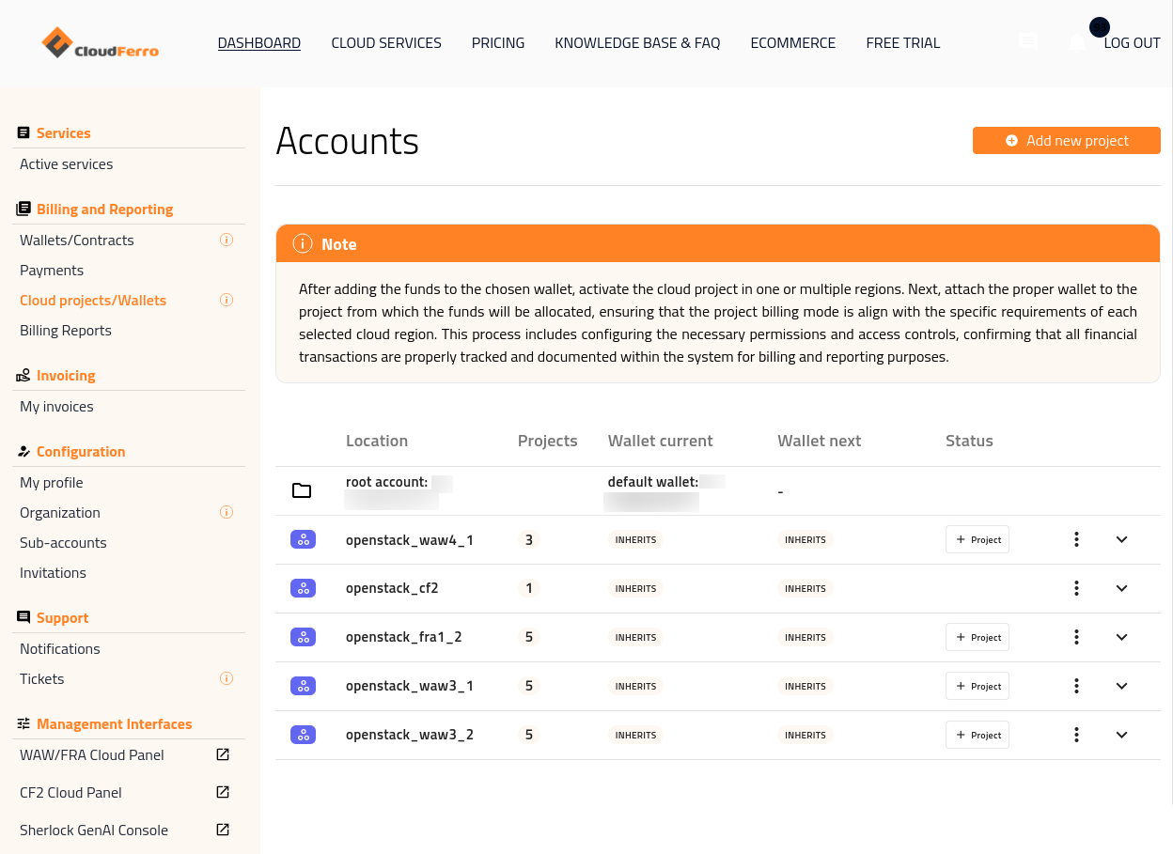Open the Cloud Services menu

tap(386, 43)
